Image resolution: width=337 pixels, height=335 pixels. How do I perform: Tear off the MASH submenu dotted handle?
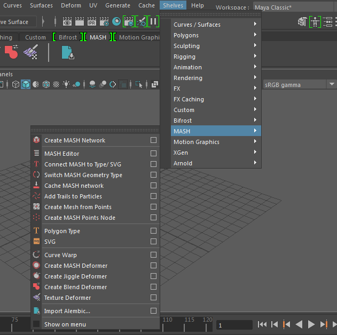pos(95,130)
